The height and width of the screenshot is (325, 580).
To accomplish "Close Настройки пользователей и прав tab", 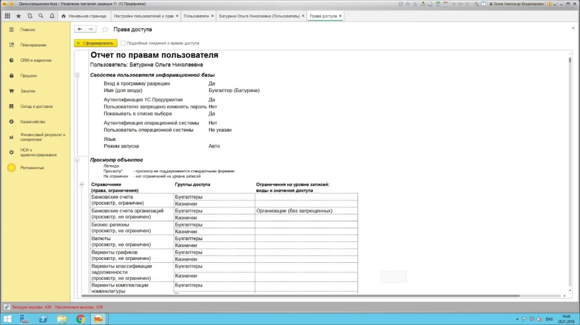I will [x=177, y=16].
